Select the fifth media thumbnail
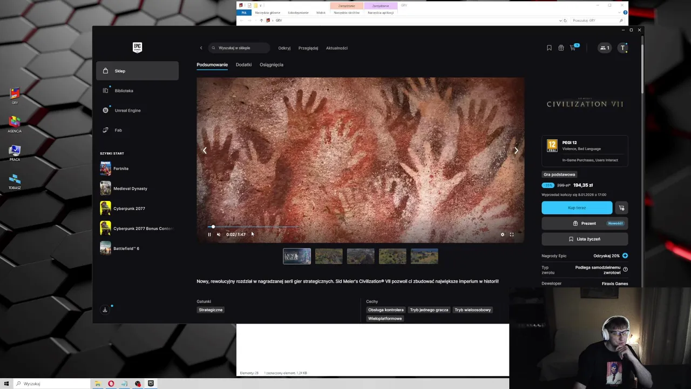This screenshot has height=389, width=691. (x=424, y=256)
